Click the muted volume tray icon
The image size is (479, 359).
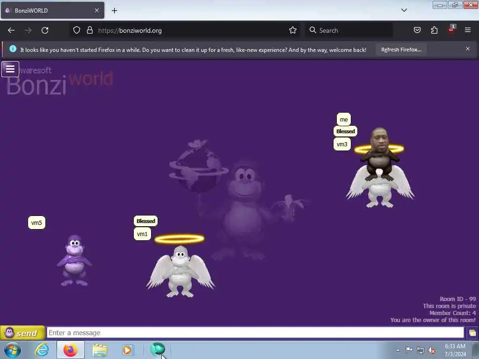(432, 351)
